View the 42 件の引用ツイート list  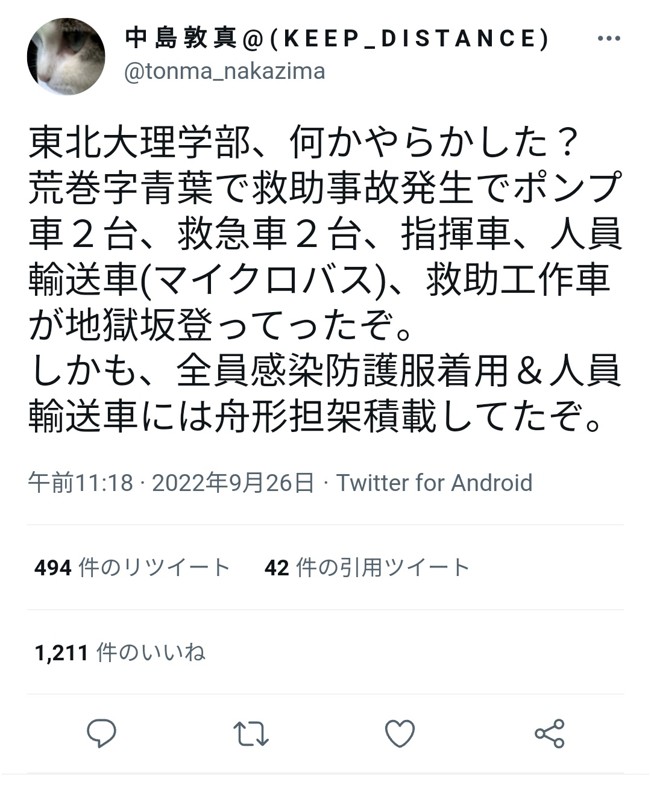tap(366, 568)
